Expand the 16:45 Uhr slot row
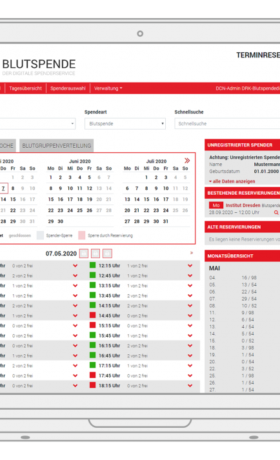Image resolution: width=280 pixels, height=460 pixels. coord(190,356)
